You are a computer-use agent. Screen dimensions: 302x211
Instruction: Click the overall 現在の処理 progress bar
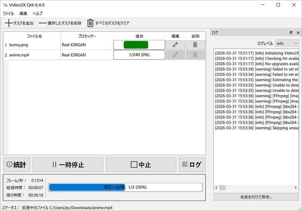(126, 187)
